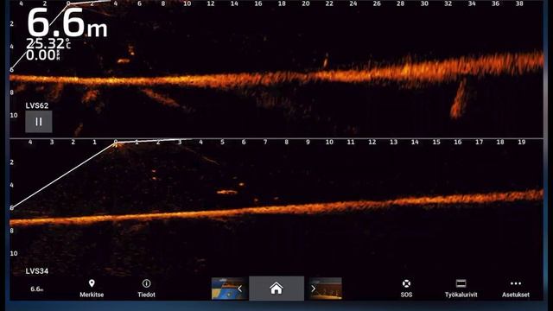Switch to previous page thumbnail with chart
The image size is (553, 311).
tap(229, 289)
